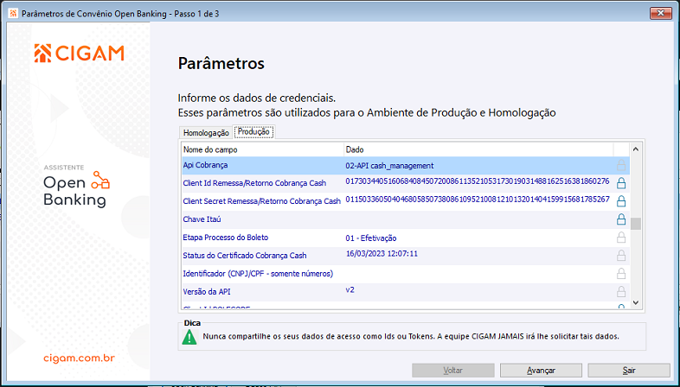Select the '02-API cash_management' value
Screen dimensions: 680x387
coord(389,166)
